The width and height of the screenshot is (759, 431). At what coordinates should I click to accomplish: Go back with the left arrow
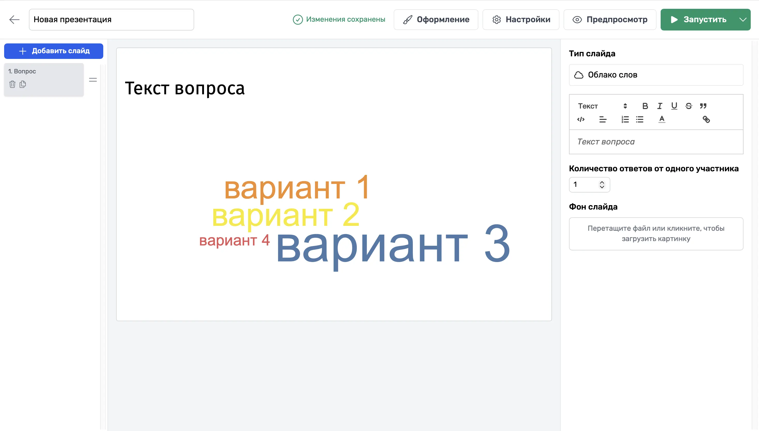14,20
